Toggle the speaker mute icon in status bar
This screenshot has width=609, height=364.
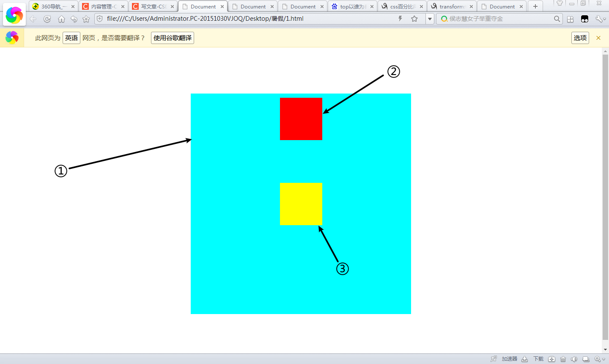pos(574,359)
